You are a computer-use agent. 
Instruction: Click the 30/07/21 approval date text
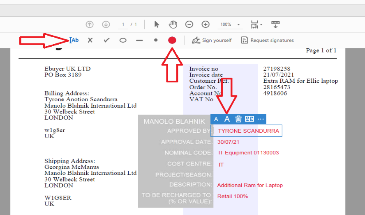coord(228,142)
